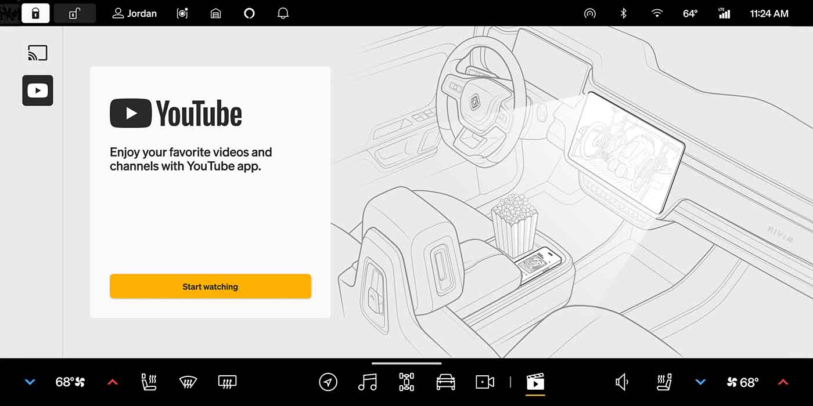813x406 pixels.
Task: Open Navigation from the bottom bar
Action: point(328,382)
